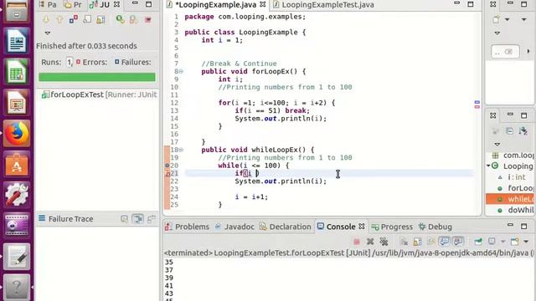Screen dimensions: 536x301
Task: Select com.loop package in Outline
Action: tap(513, 156)
